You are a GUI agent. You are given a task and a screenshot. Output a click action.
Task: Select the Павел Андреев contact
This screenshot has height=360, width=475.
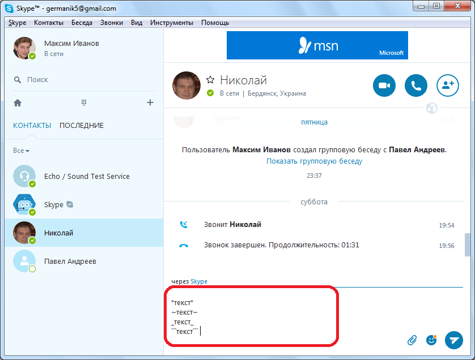tap(84, 261)
